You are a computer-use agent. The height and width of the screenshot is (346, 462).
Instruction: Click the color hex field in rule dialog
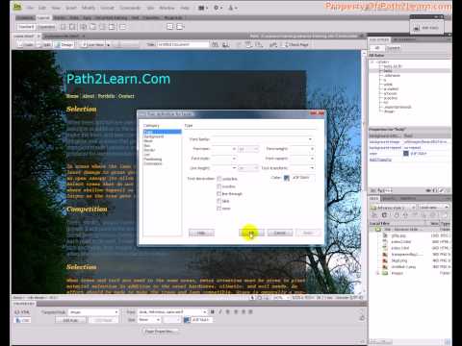[302, 178]
